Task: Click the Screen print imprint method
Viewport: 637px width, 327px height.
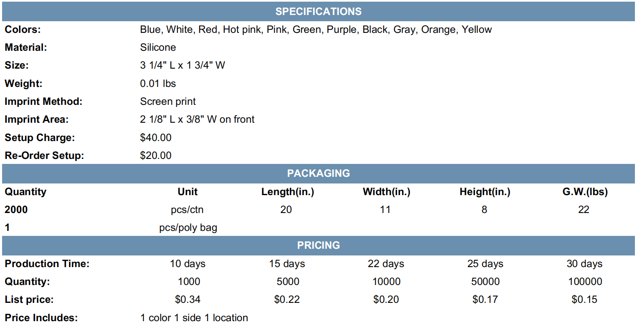Action: click(x=168, y=102)
